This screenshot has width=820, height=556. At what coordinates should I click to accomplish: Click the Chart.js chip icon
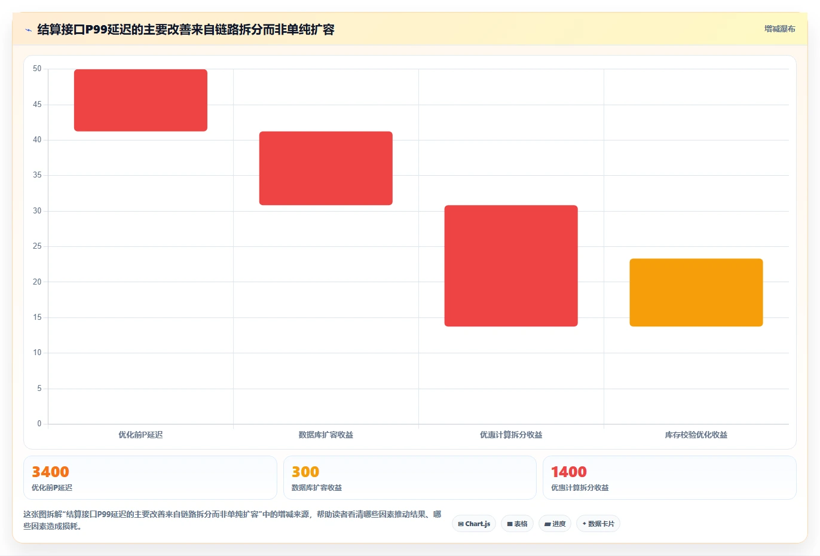pos(461,524)
